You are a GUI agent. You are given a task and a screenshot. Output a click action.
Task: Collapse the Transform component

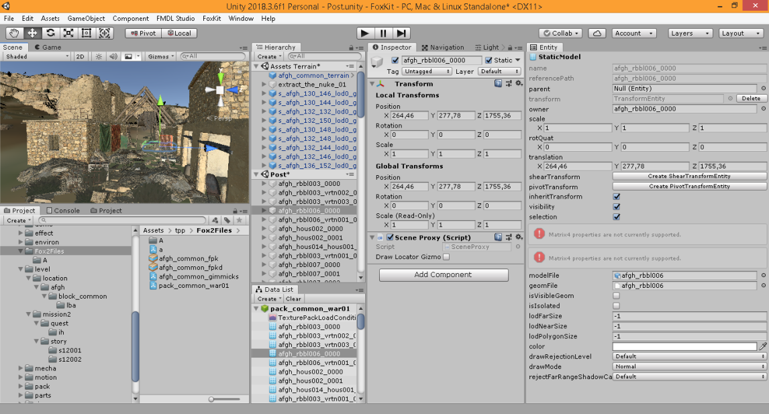click(x=372, y=84)
